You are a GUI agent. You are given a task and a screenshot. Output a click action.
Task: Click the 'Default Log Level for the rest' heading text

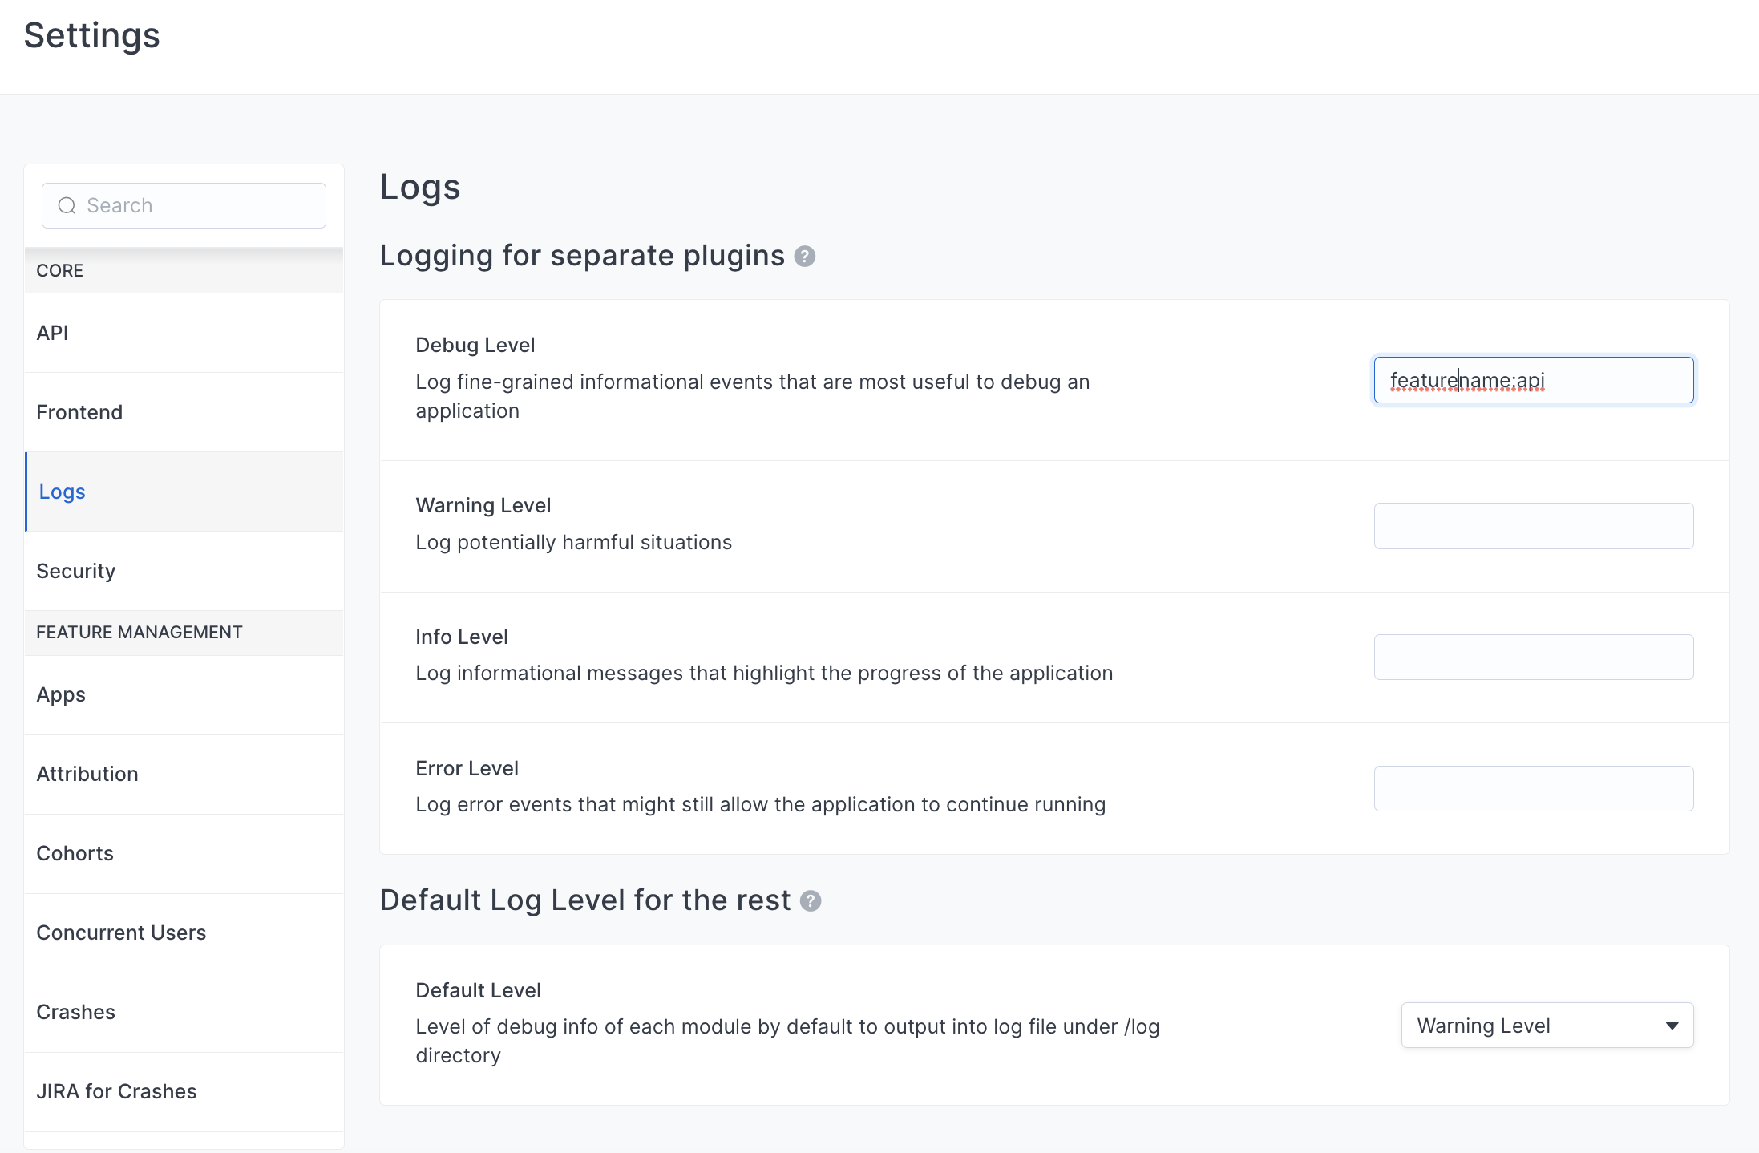pos(585,901)
